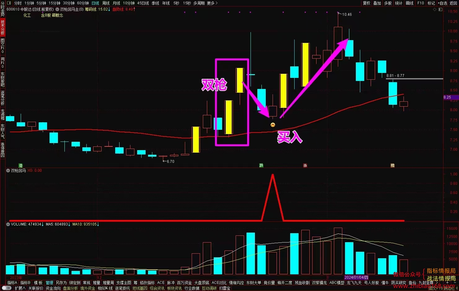Zoom in with the plus button at bottom-right
Image resolution: width=459 pixels, height=291 pixels.
[447, 283]
